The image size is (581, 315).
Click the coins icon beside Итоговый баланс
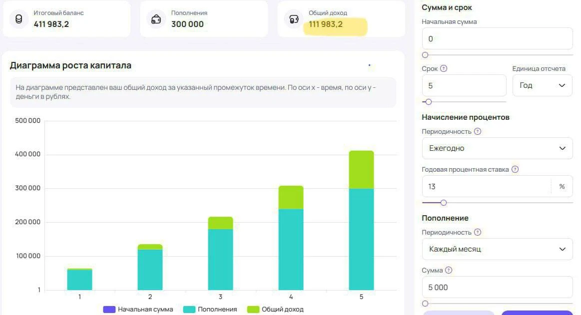click(x=19, y=19)
